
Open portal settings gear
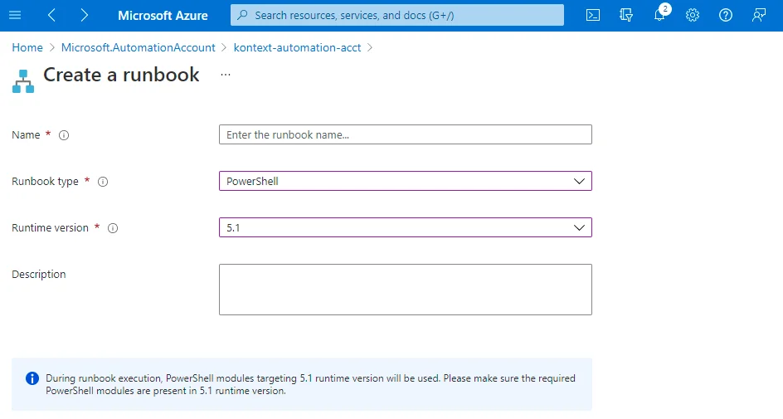pyautogui.click(x=693, y=15)
